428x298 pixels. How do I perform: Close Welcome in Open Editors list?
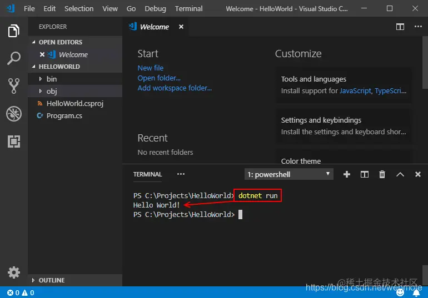[42, 54]
